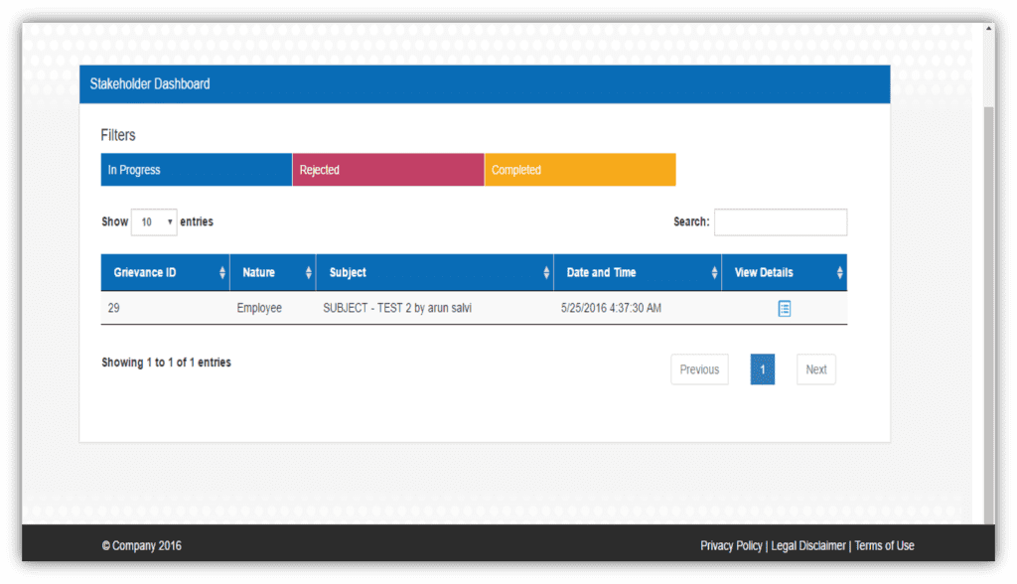This screenshot has height=584, width=1017.
Task: Open the Privacy Policy link
Action: tap(731, 545)
